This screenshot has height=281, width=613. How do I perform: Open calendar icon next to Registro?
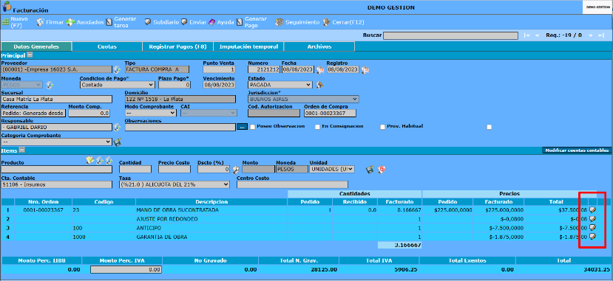click(x=365, y=70)
